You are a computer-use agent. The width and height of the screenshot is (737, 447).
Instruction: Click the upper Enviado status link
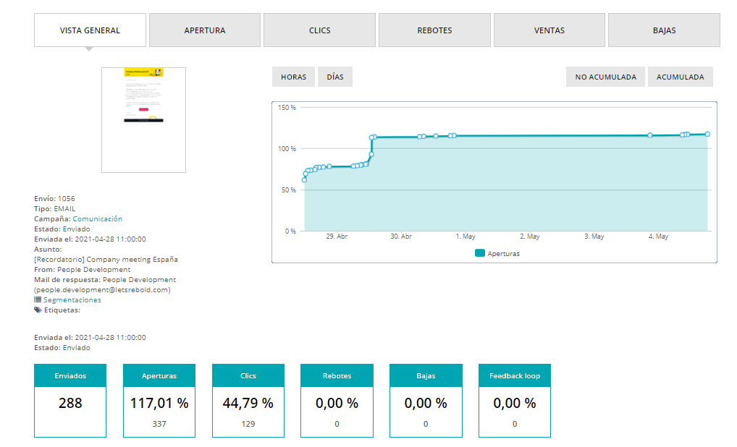pos(76,229)
